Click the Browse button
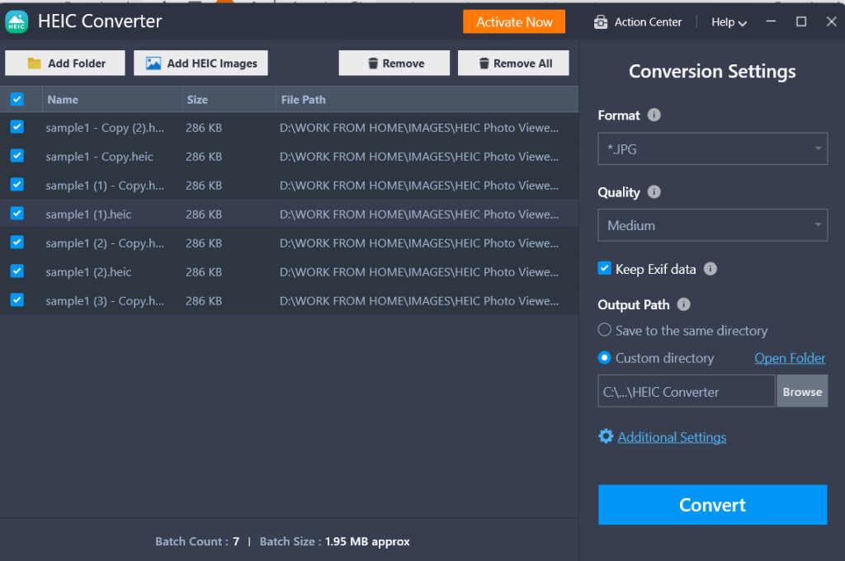 [x=802, y=392]
